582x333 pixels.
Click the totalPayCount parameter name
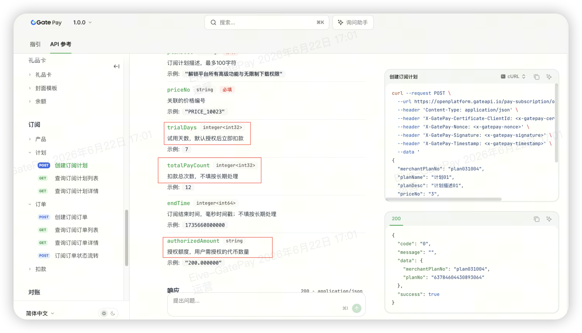tap(188, 165)
